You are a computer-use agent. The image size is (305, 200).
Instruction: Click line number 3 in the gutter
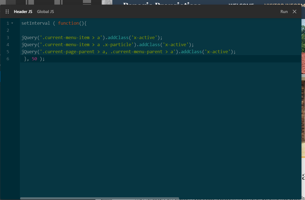(8, 37)
